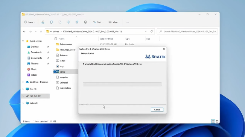Open Downloads in Quick access
The image size is (245, 137).
36,52
